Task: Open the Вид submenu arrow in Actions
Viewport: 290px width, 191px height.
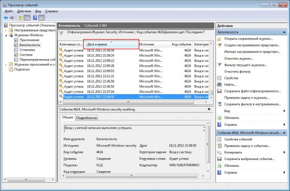Action: pyautogui.click(x=284, y=111)
